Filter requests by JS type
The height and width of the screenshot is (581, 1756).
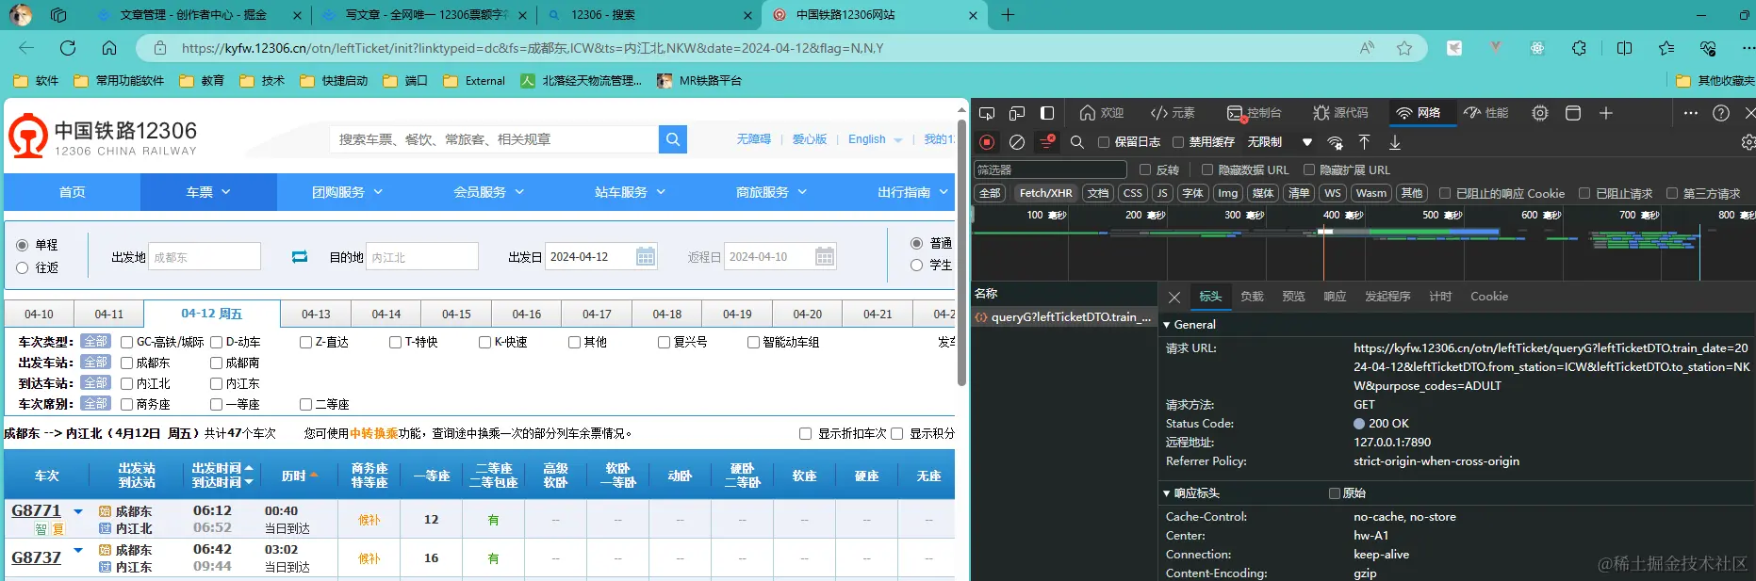(x=1162, y=193)
